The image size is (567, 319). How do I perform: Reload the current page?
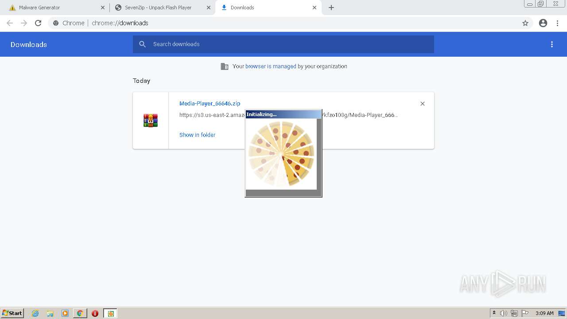[38, 23]
